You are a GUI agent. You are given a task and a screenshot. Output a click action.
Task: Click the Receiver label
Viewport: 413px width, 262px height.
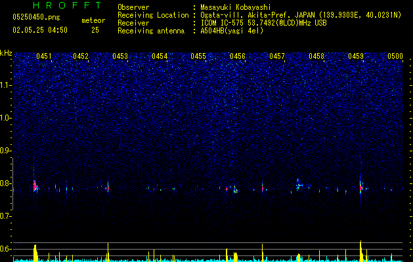point(133,23)
